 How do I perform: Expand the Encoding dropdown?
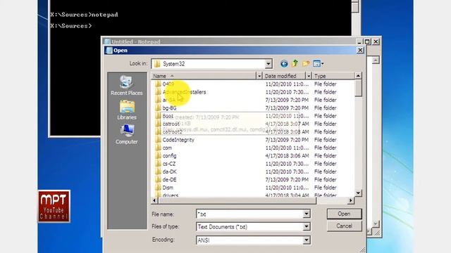[307, 240]
